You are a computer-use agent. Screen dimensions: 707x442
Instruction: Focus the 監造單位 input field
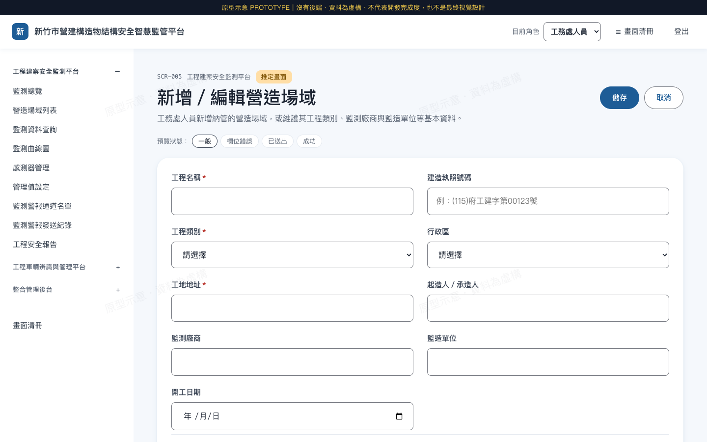(548, 362)
